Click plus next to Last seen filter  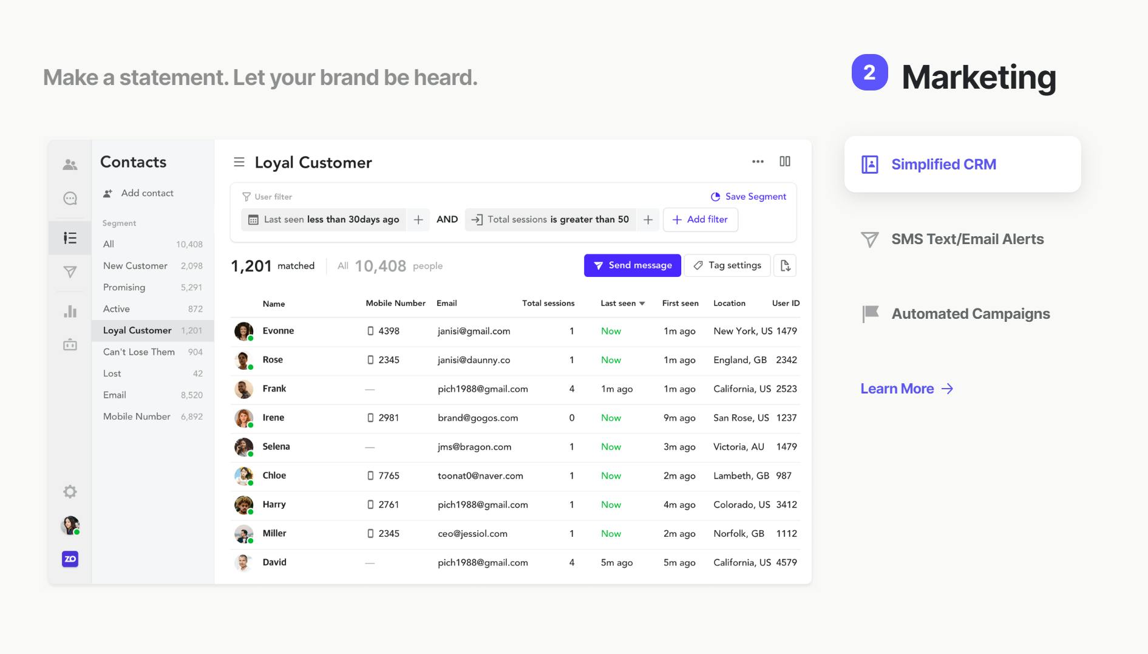pyautogui.click(x=418, y=220)
